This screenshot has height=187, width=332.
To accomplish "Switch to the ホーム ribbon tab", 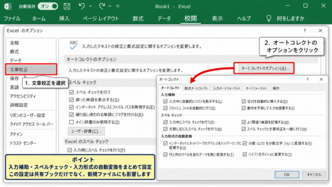I will pyautogui.click(x=39, y=19).
